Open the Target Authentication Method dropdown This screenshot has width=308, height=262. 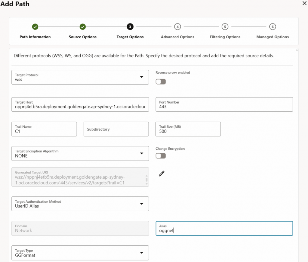click(80, 204)
